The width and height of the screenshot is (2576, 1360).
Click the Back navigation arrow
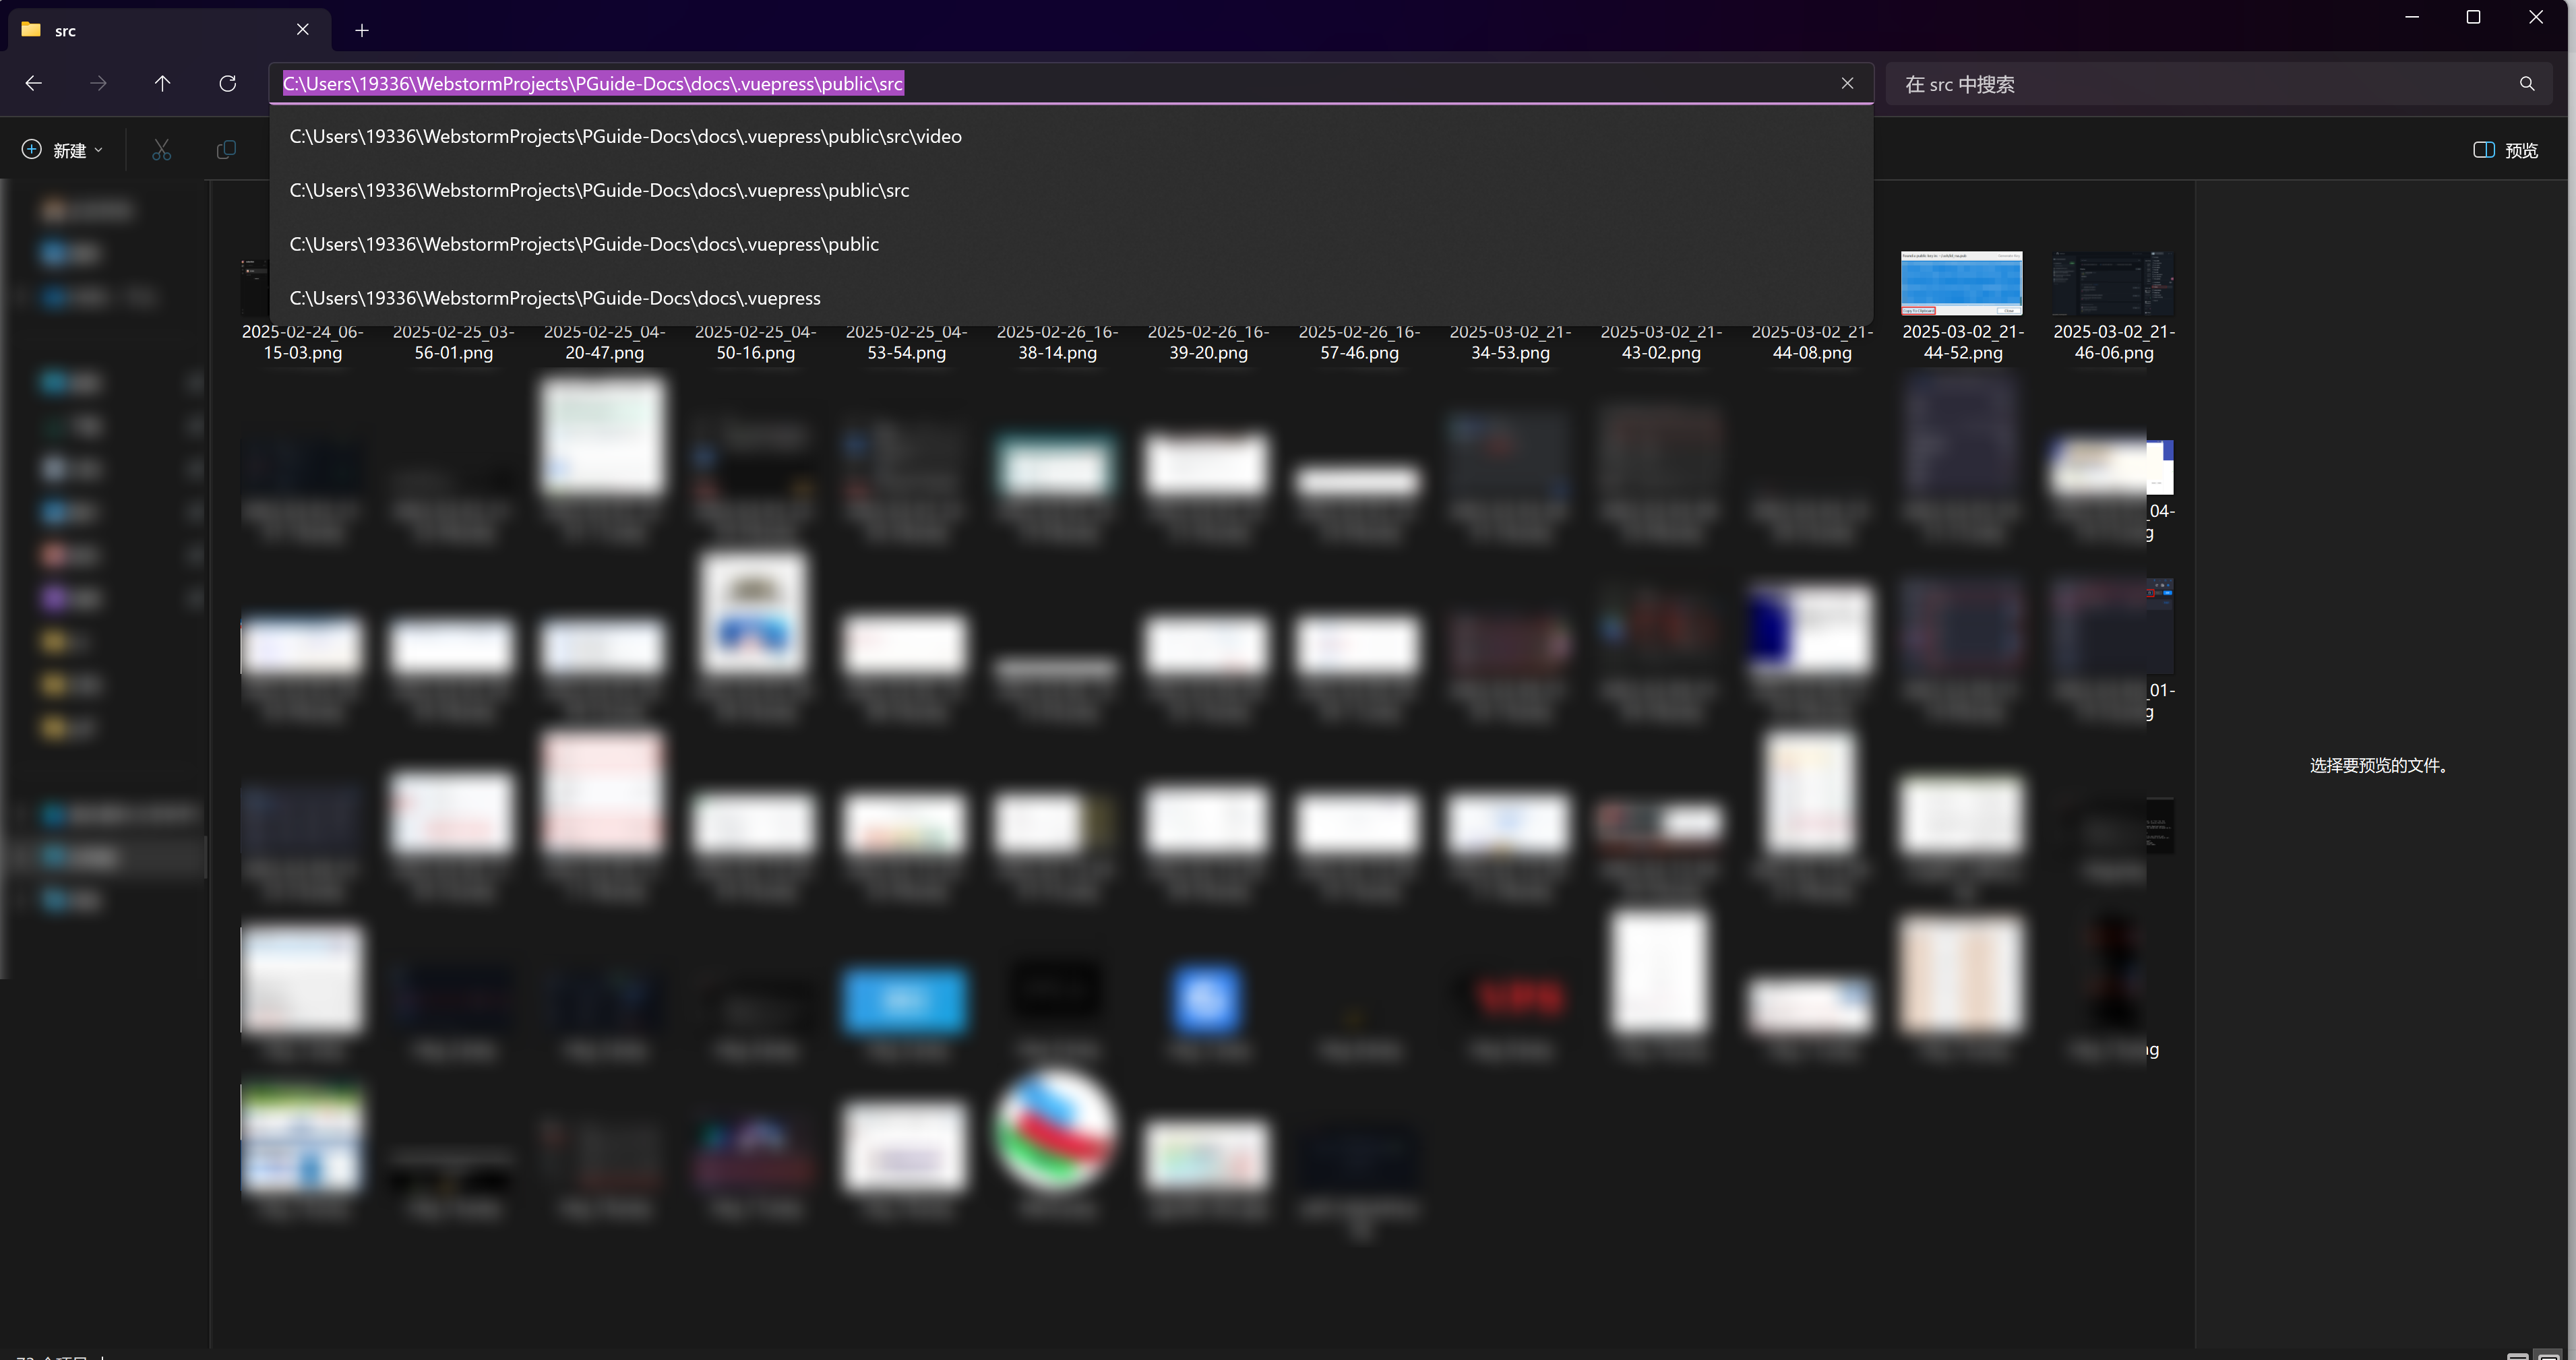click(x=34, y=84)
